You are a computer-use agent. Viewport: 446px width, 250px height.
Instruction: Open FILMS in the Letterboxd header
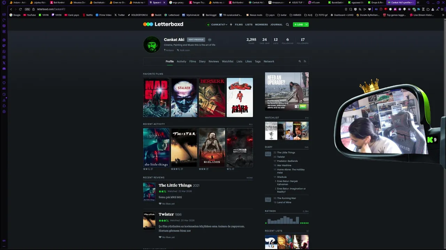pos(239,25)
